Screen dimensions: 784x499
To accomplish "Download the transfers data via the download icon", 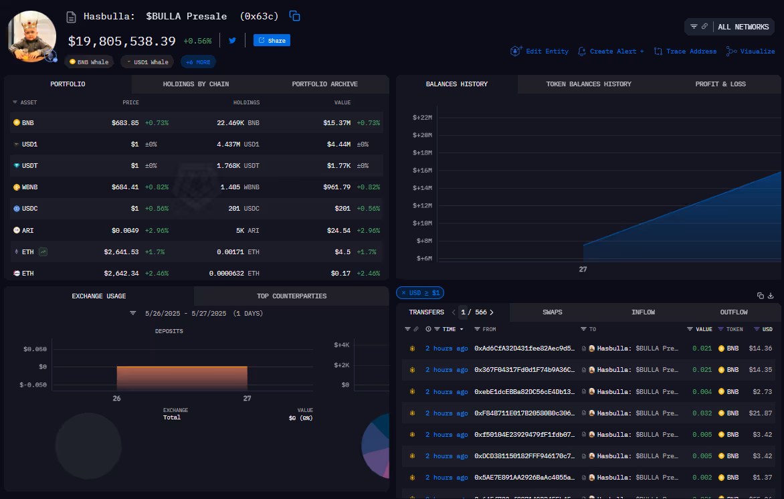I will tap(771, 296).
